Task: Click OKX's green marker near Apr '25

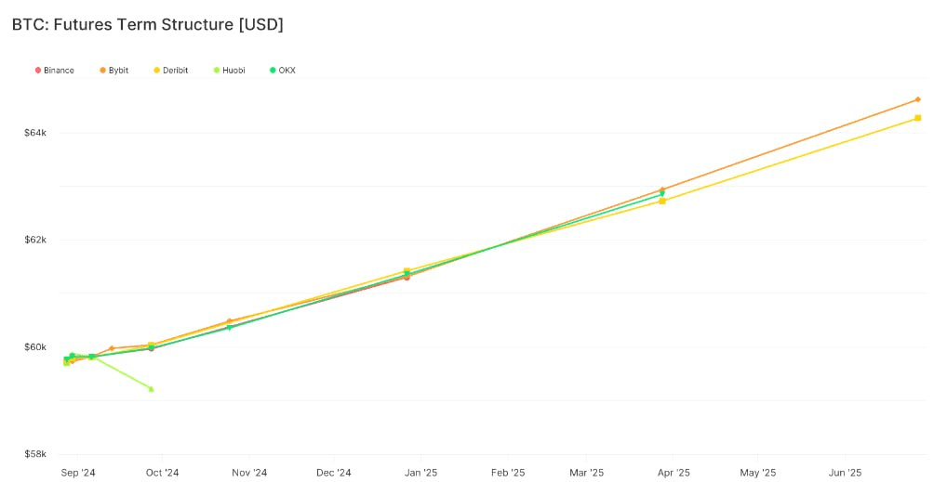Action: pyautogui.click(x=662, y=194)
